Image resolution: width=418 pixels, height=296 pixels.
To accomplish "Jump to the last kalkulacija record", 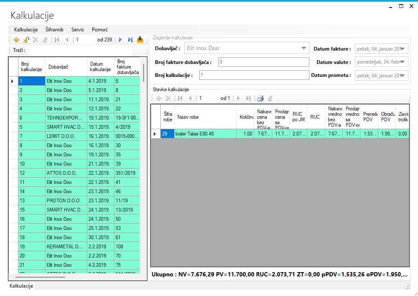I will 130,40.
